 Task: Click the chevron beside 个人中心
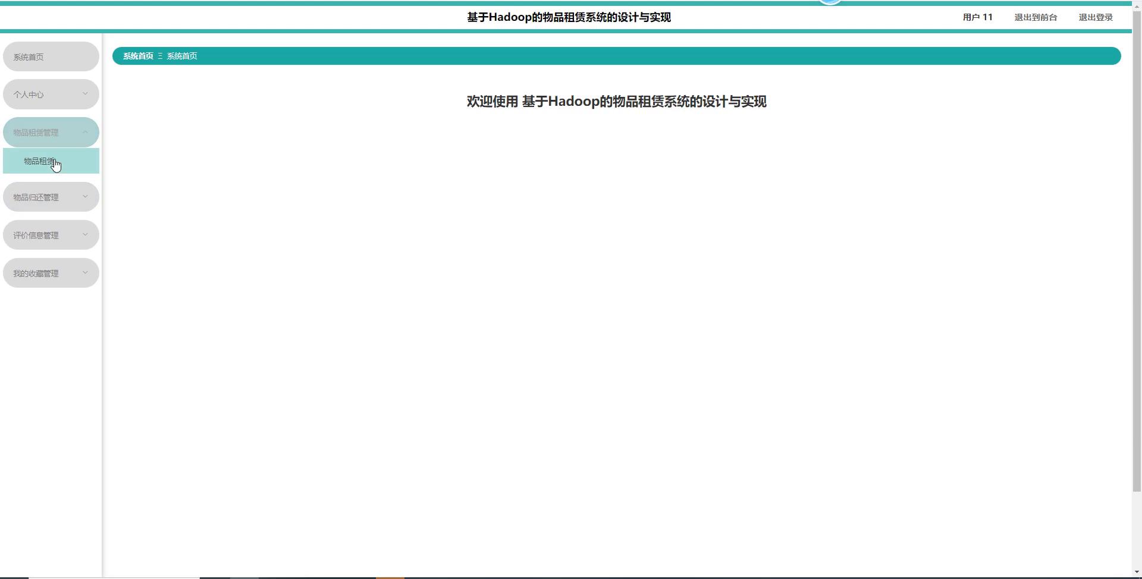(x=85, y=93)
